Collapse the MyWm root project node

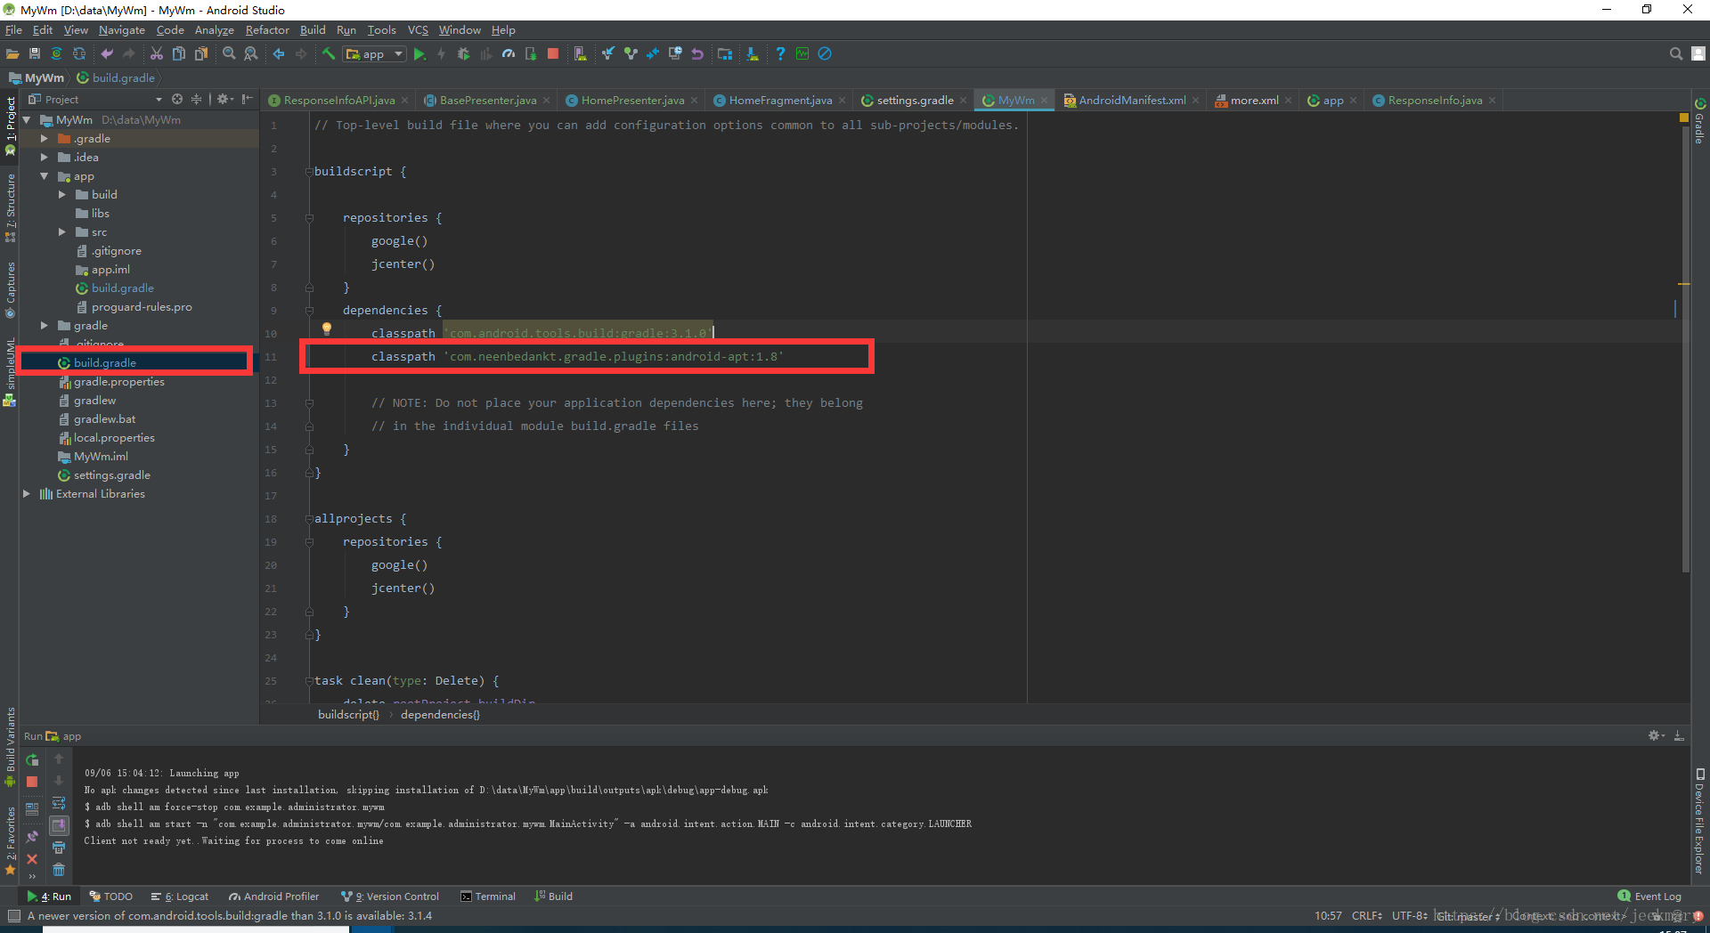coord(26,120)
